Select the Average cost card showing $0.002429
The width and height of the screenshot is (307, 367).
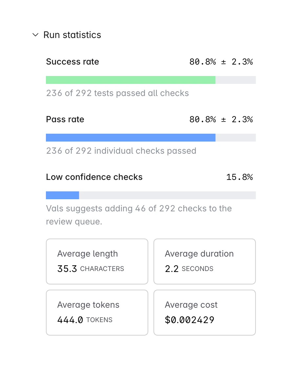click(x=204, y=312)
